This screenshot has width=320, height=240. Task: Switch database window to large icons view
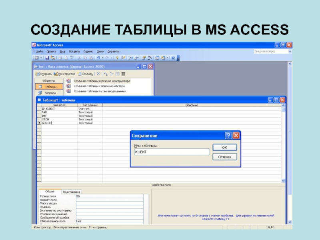click(106, 74)
